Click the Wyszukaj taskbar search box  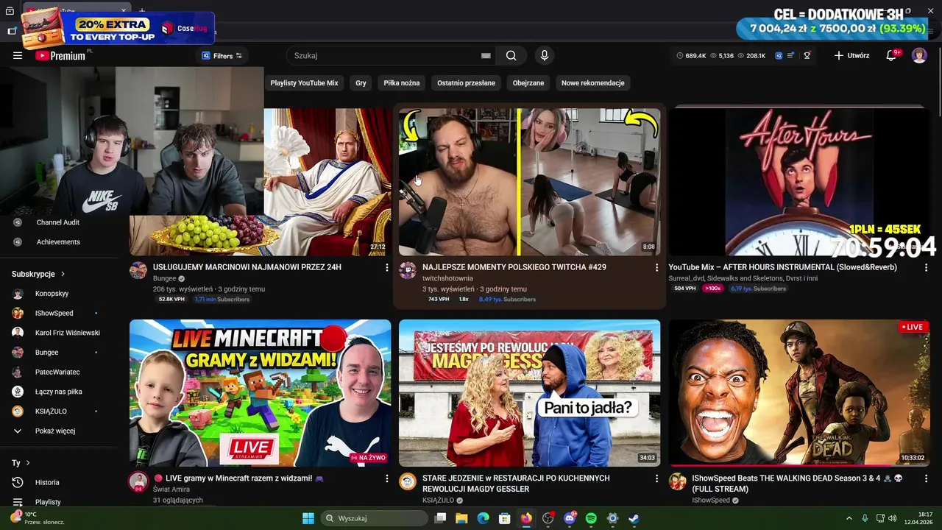click(x=373, y=518)
